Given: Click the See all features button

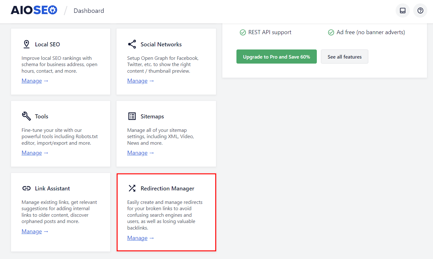Looking at the screenshot, I should (x=344, y=56).
